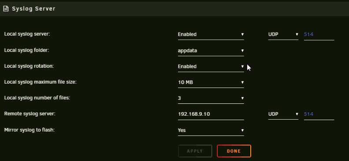Open the Local syslog folder appdata dropdown
The width and height of the screenshot is (349, 161).
[211, 51]
